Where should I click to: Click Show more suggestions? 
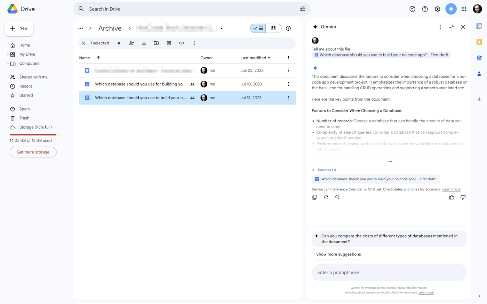(x=338, y=254)
